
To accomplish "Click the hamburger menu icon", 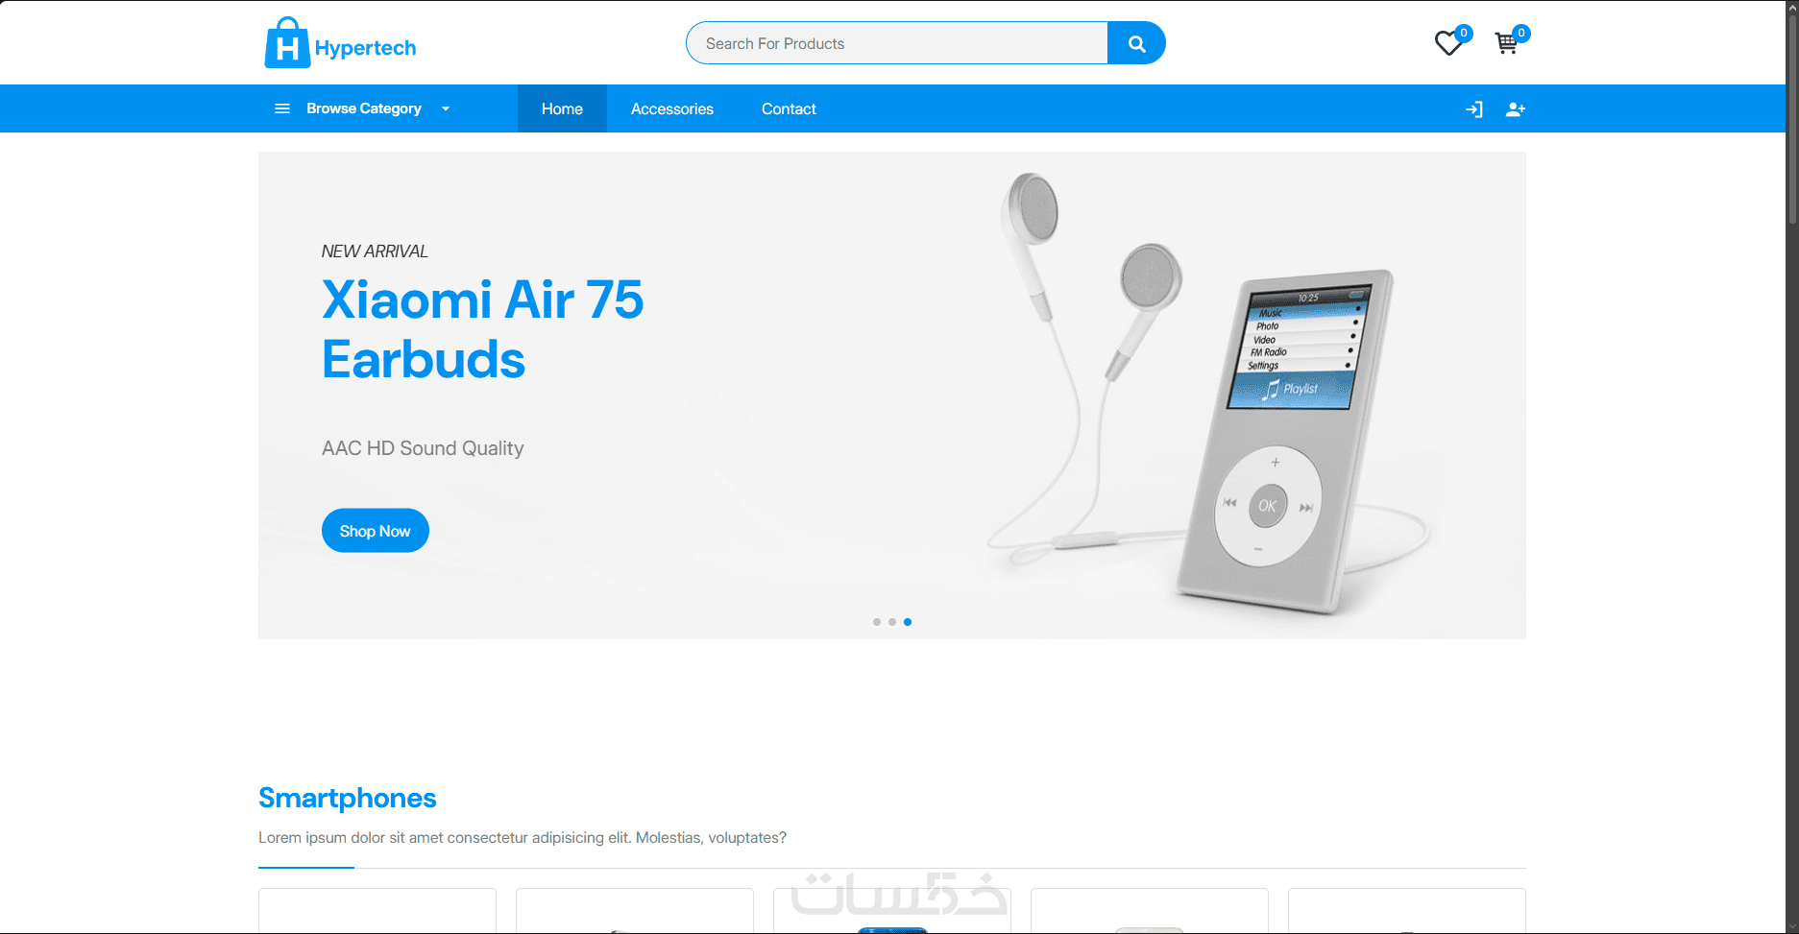I will [x=282, y=108].
